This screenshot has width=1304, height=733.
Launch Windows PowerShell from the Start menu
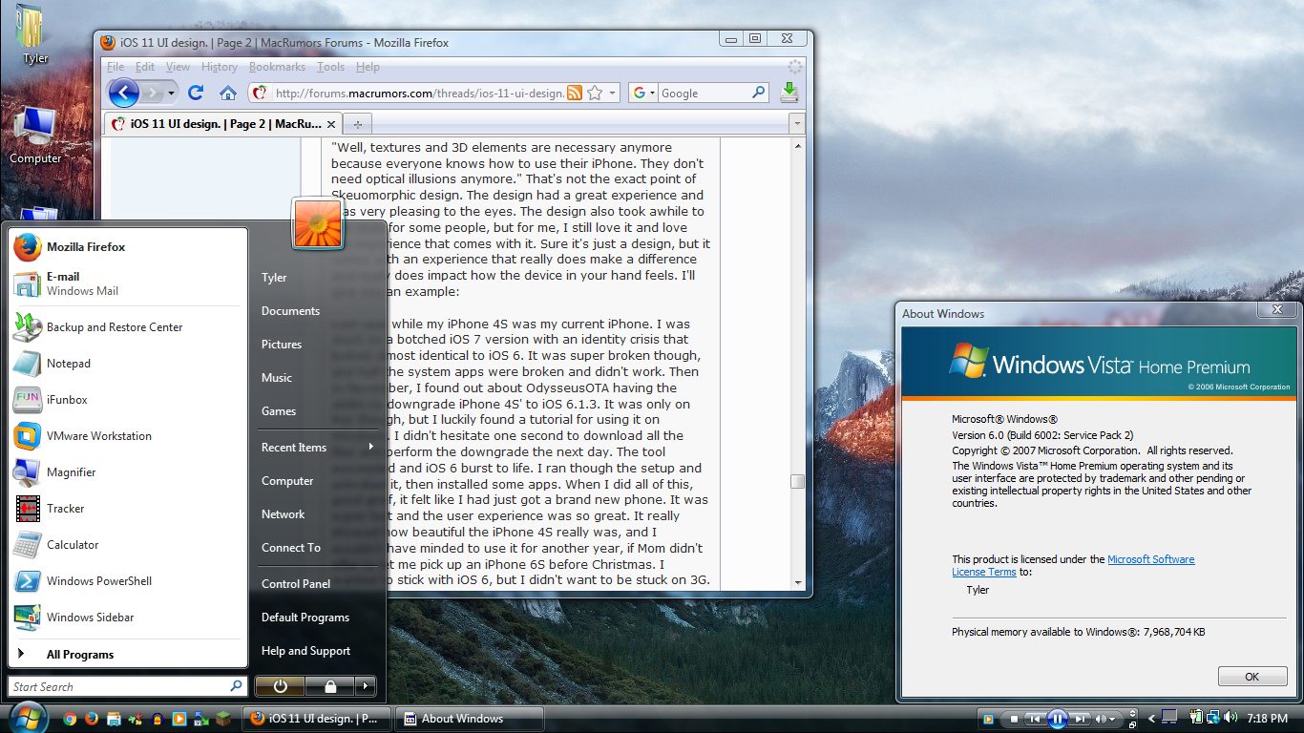coord(128,580)
